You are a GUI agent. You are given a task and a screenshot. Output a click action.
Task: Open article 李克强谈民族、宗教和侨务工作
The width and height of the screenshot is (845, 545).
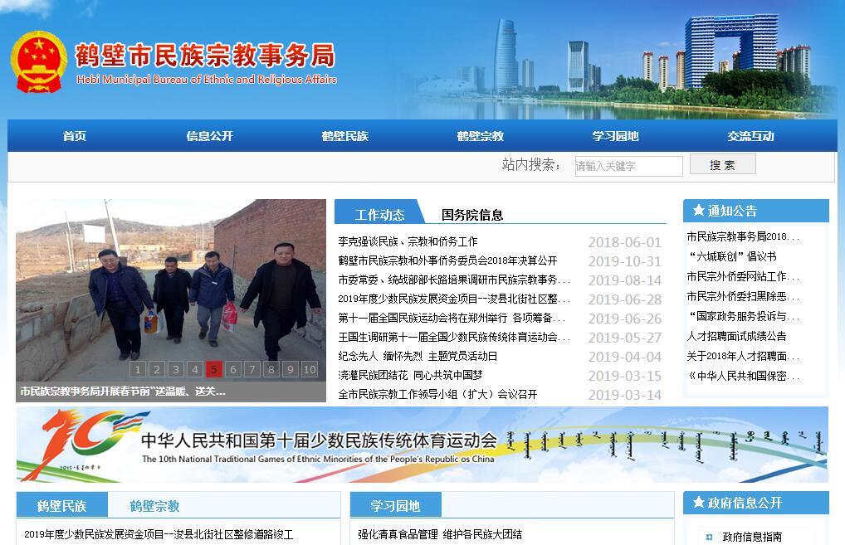(408, 242)
